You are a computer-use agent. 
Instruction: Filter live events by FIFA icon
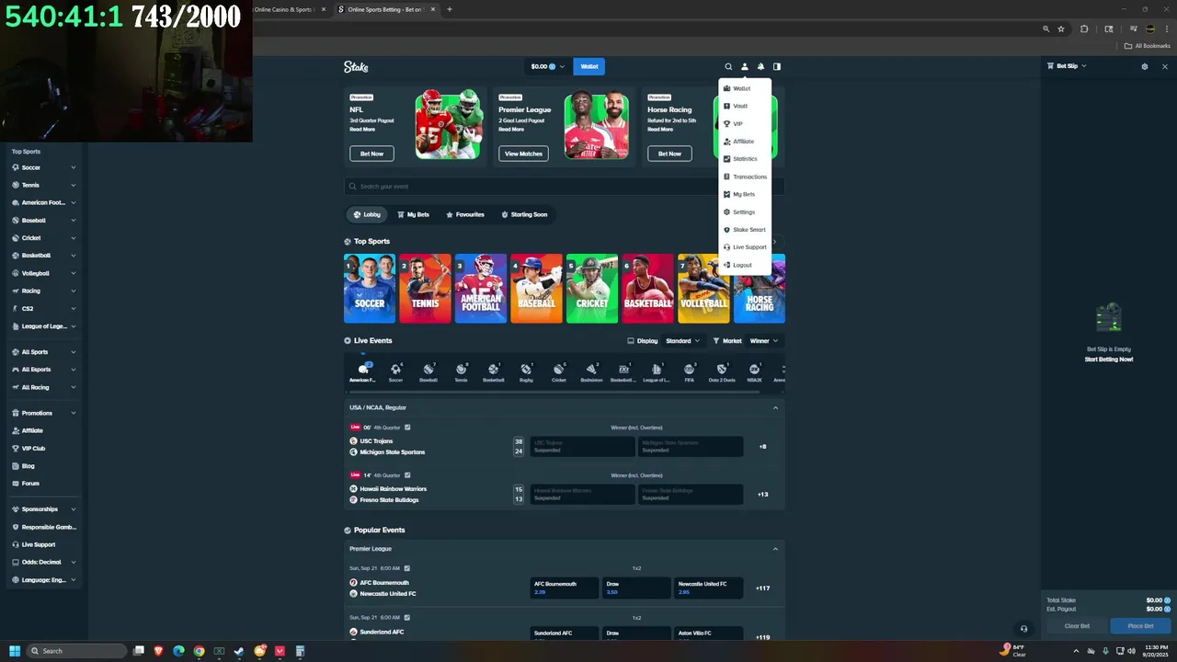[689, 371]
